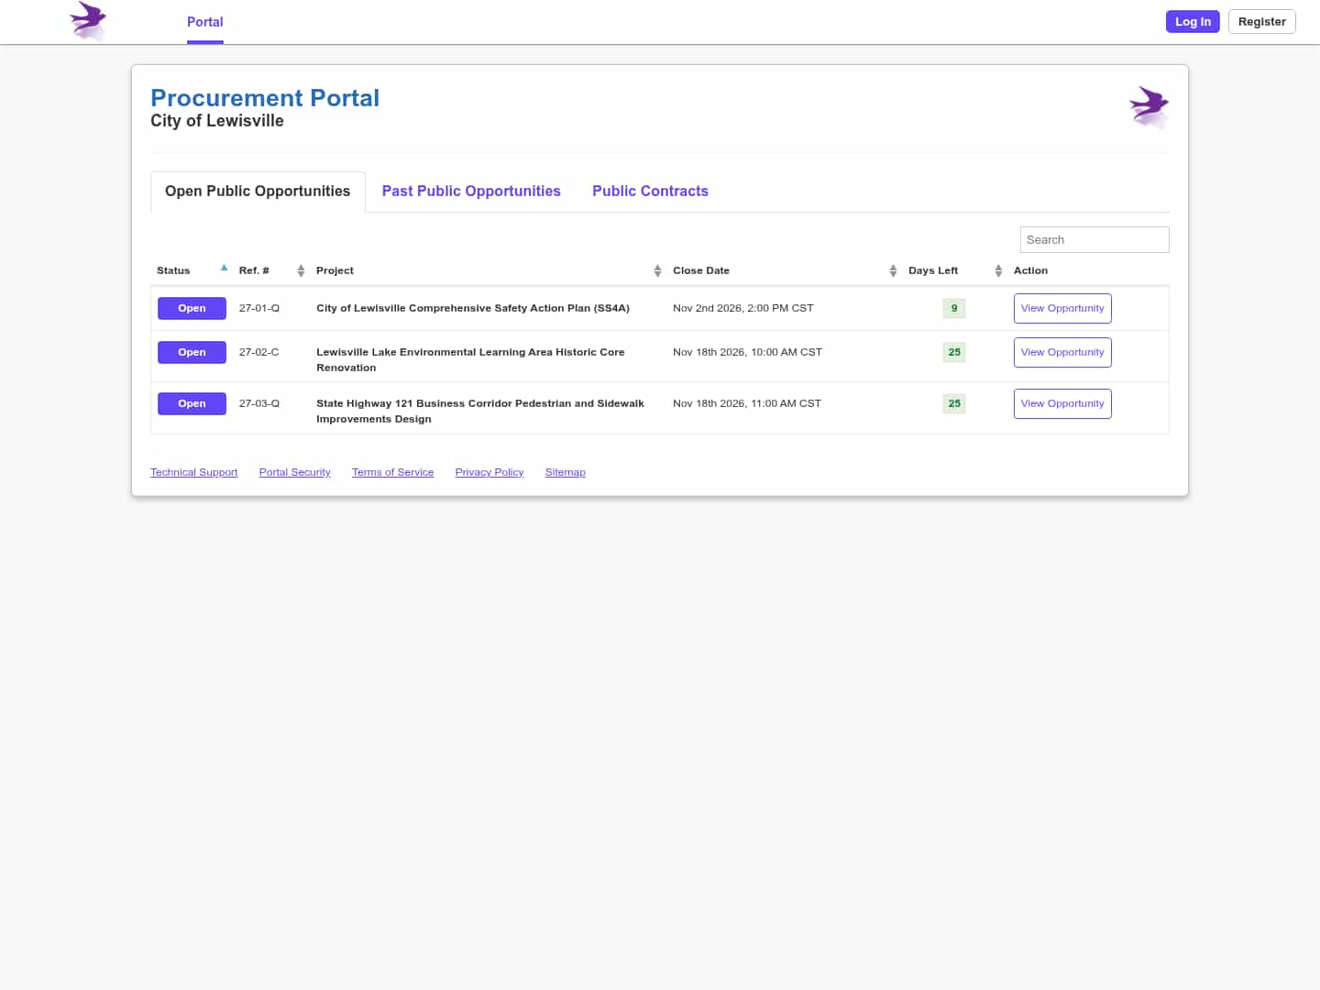Click the Procurement Portal heading
Viewport: 1320px width, 990px height.
pyautogui.click(x=265, y=98)
